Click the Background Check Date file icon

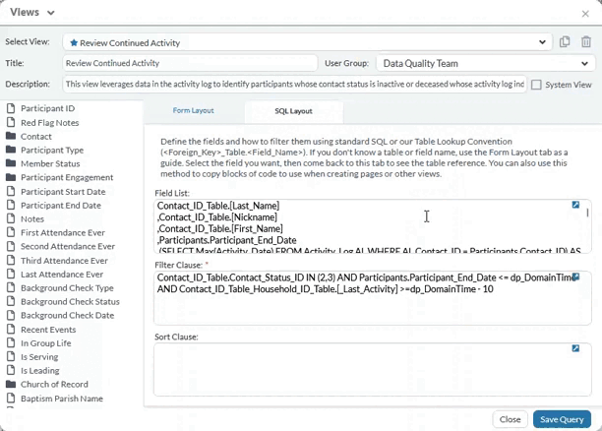[11, 315]
